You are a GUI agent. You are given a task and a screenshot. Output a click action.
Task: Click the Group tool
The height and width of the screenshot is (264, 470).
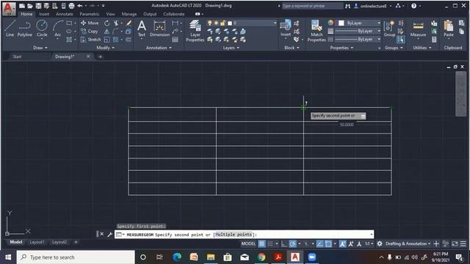click(389, 29)
